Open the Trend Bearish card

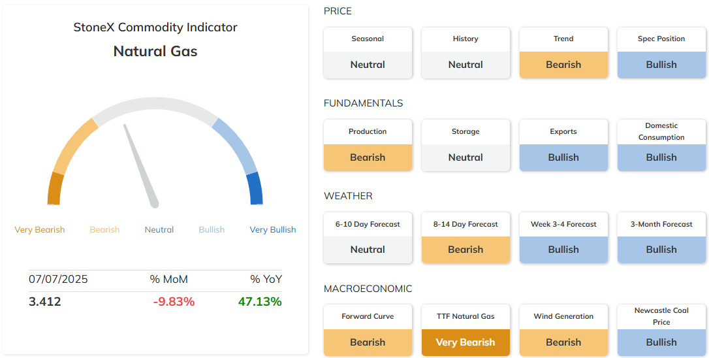563,52
